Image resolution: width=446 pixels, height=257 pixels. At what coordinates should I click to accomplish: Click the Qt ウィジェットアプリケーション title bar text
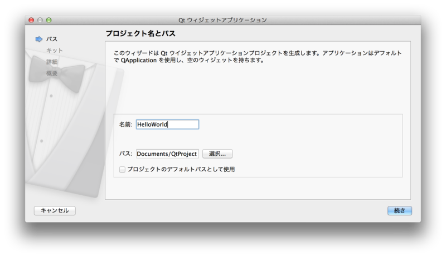pos(222,20)
